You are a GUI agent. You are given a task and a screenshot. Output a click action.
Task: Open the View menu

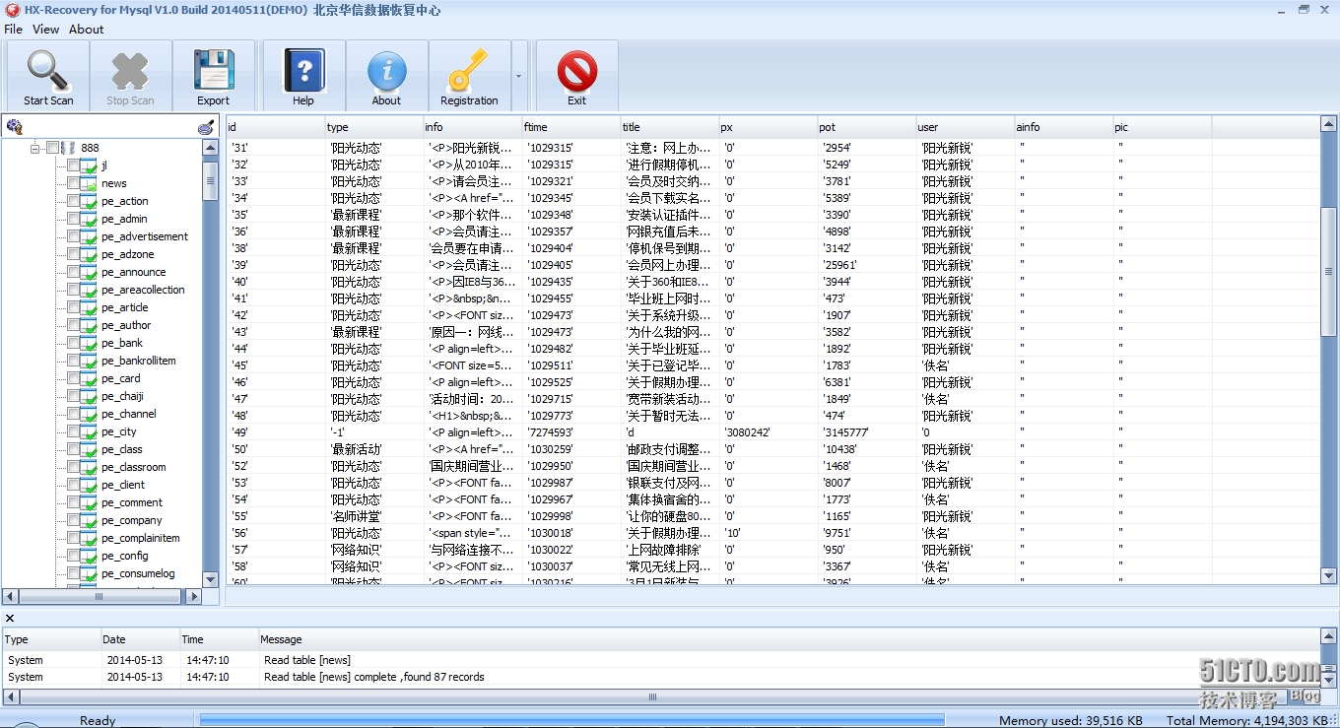click(x=45, y=30)
